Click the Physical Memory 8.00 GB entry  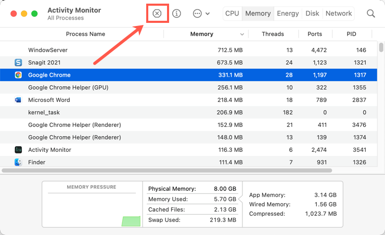tap(192, 189)
